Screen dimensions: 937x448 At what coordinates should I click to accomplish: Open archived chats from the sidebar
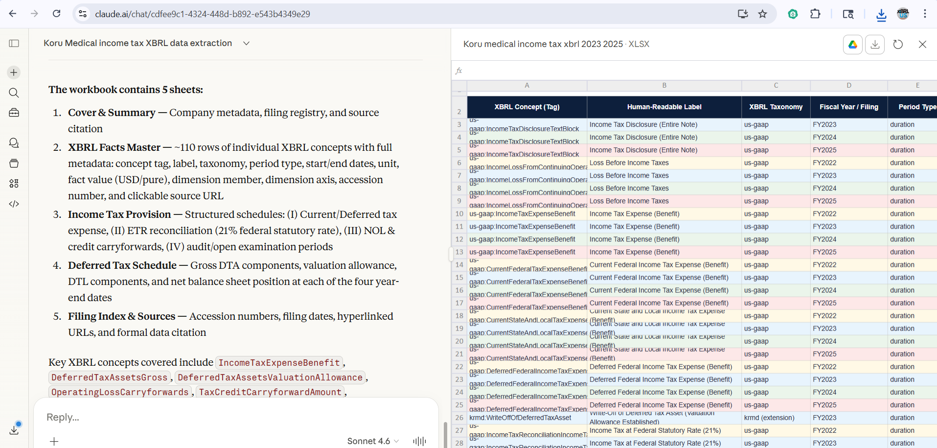tap(13, 163)
